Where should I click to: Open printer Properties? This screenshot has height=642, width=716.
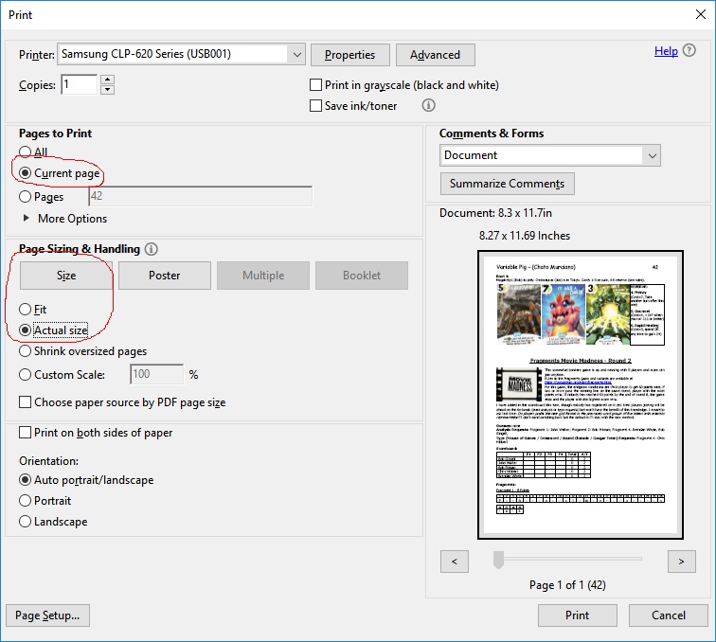(x=349, y=55)
